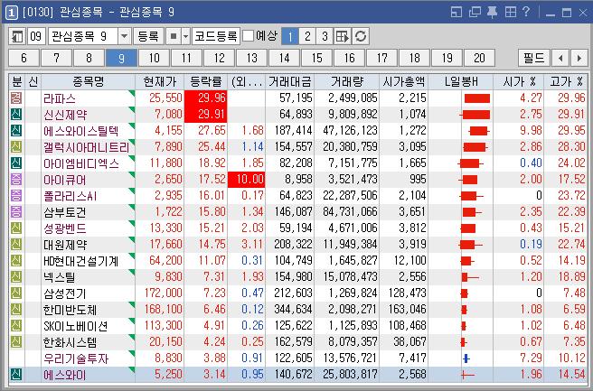Toggle the 예상 checkbox
This screenshot has width=593, height=391.
tap(248, 36)
